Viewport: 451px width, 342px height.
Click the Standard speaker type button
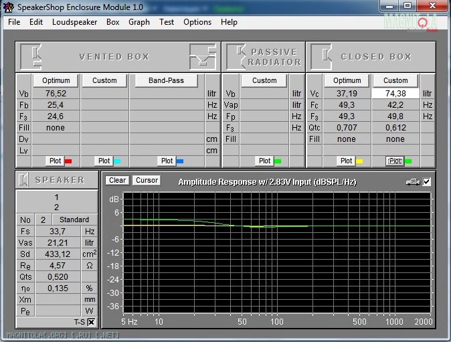point(74,220)
